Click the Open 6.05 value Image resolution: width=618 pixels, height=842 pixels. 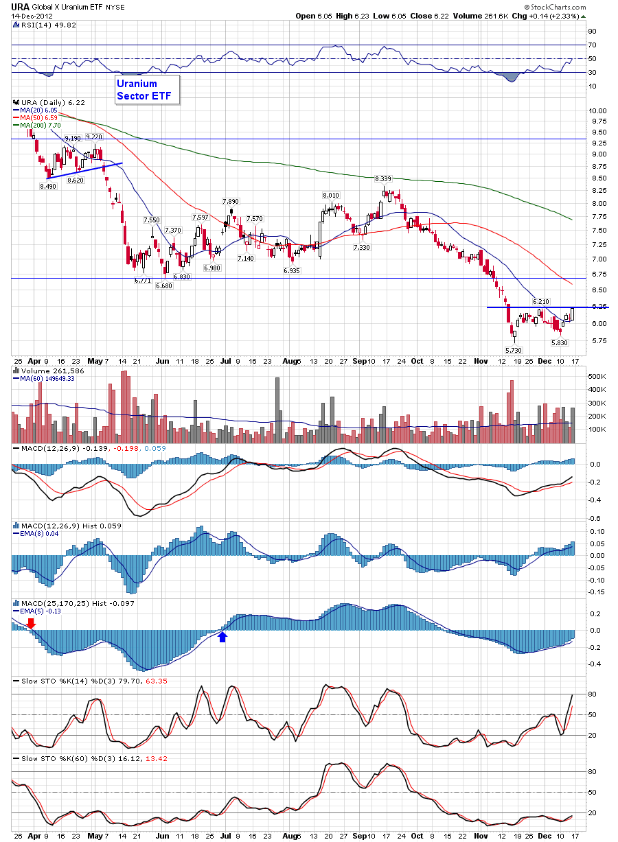[314, 16]
